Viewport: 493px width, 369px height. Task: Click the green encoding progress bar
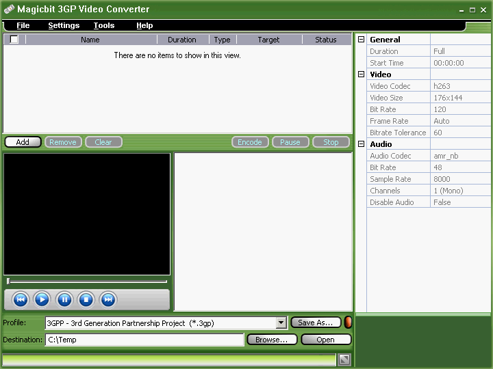(x=169, y=359)
